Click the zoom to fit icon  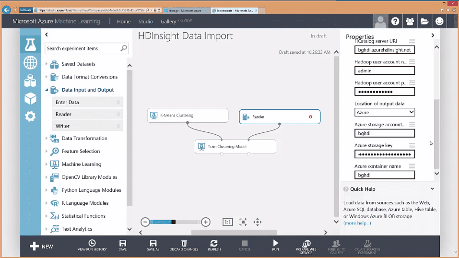point(243,222)
